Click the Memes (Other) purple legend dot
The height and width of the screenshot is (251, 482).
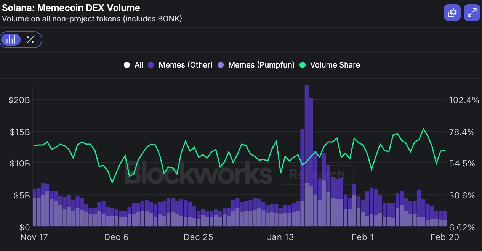click(x=151, y=65)
